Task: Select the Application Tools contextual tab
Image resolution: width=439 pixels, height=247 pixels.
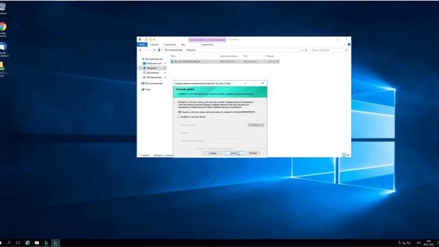Action: tap(207, 40)
